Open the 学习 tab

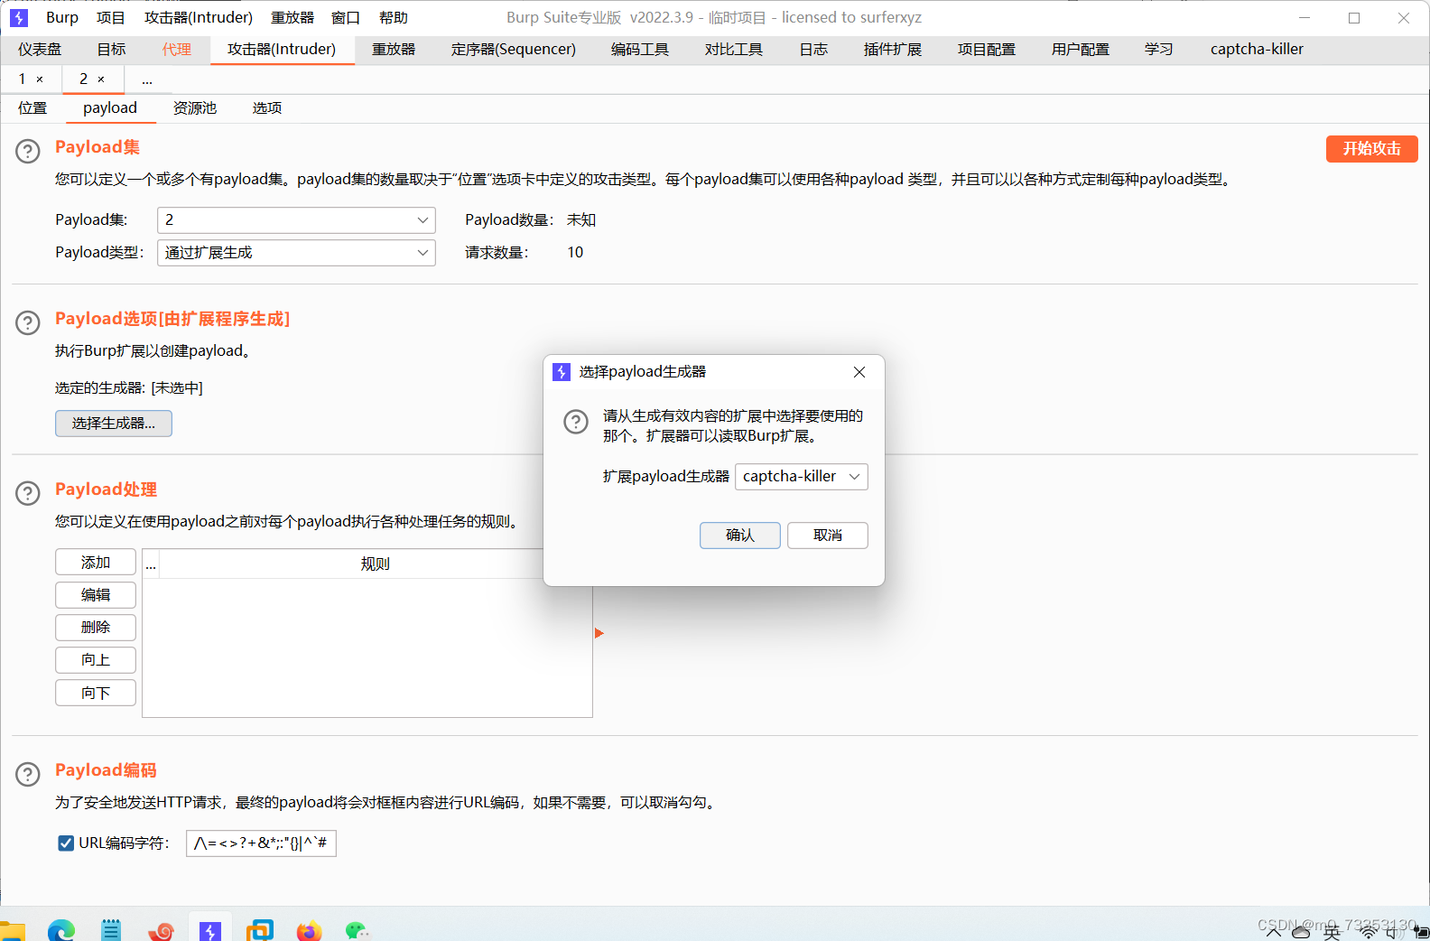click(1159, 50)
